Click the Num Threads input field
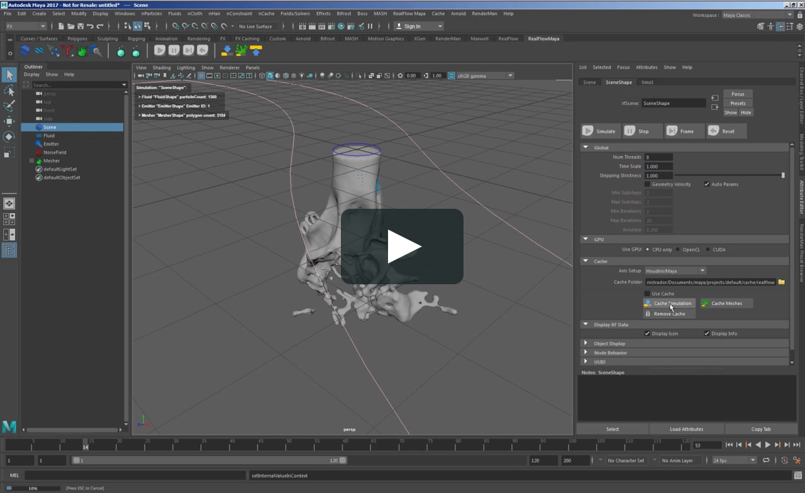 [x=658, y=157]
